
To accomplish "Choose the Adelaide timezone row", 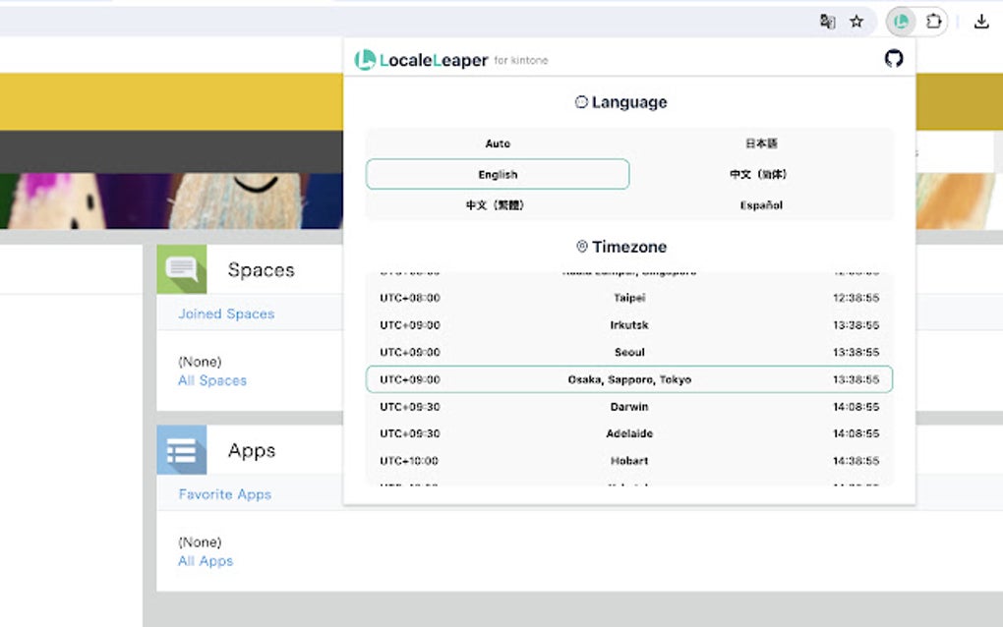I will coord(629,433).
